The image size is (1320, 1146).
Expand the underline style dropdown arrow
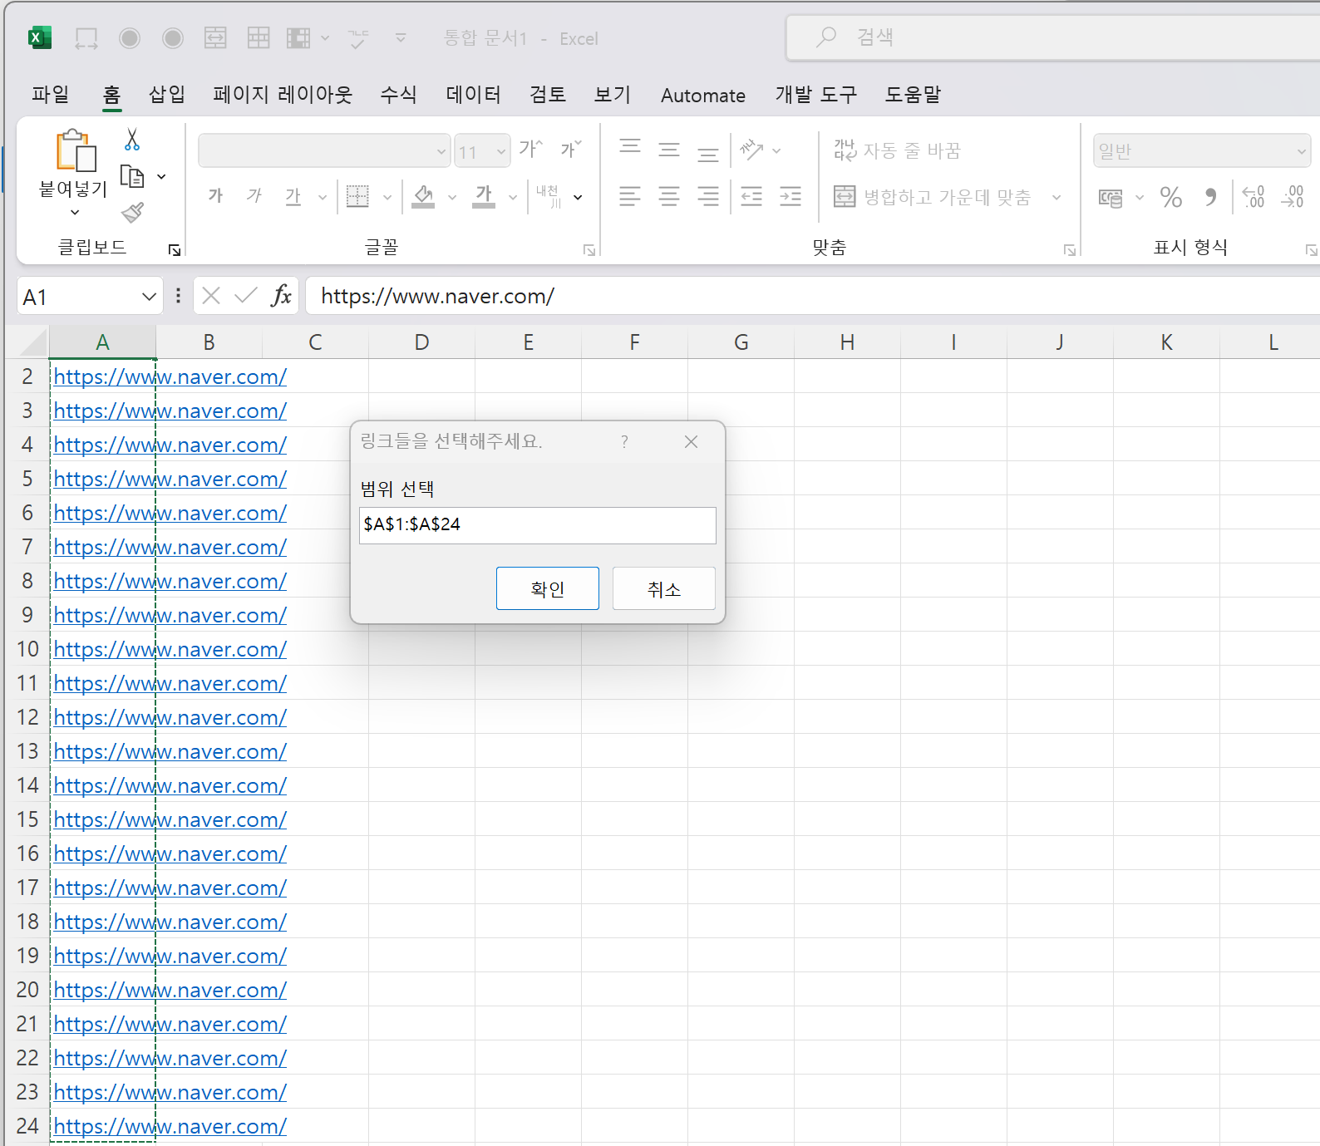point(323,198)
